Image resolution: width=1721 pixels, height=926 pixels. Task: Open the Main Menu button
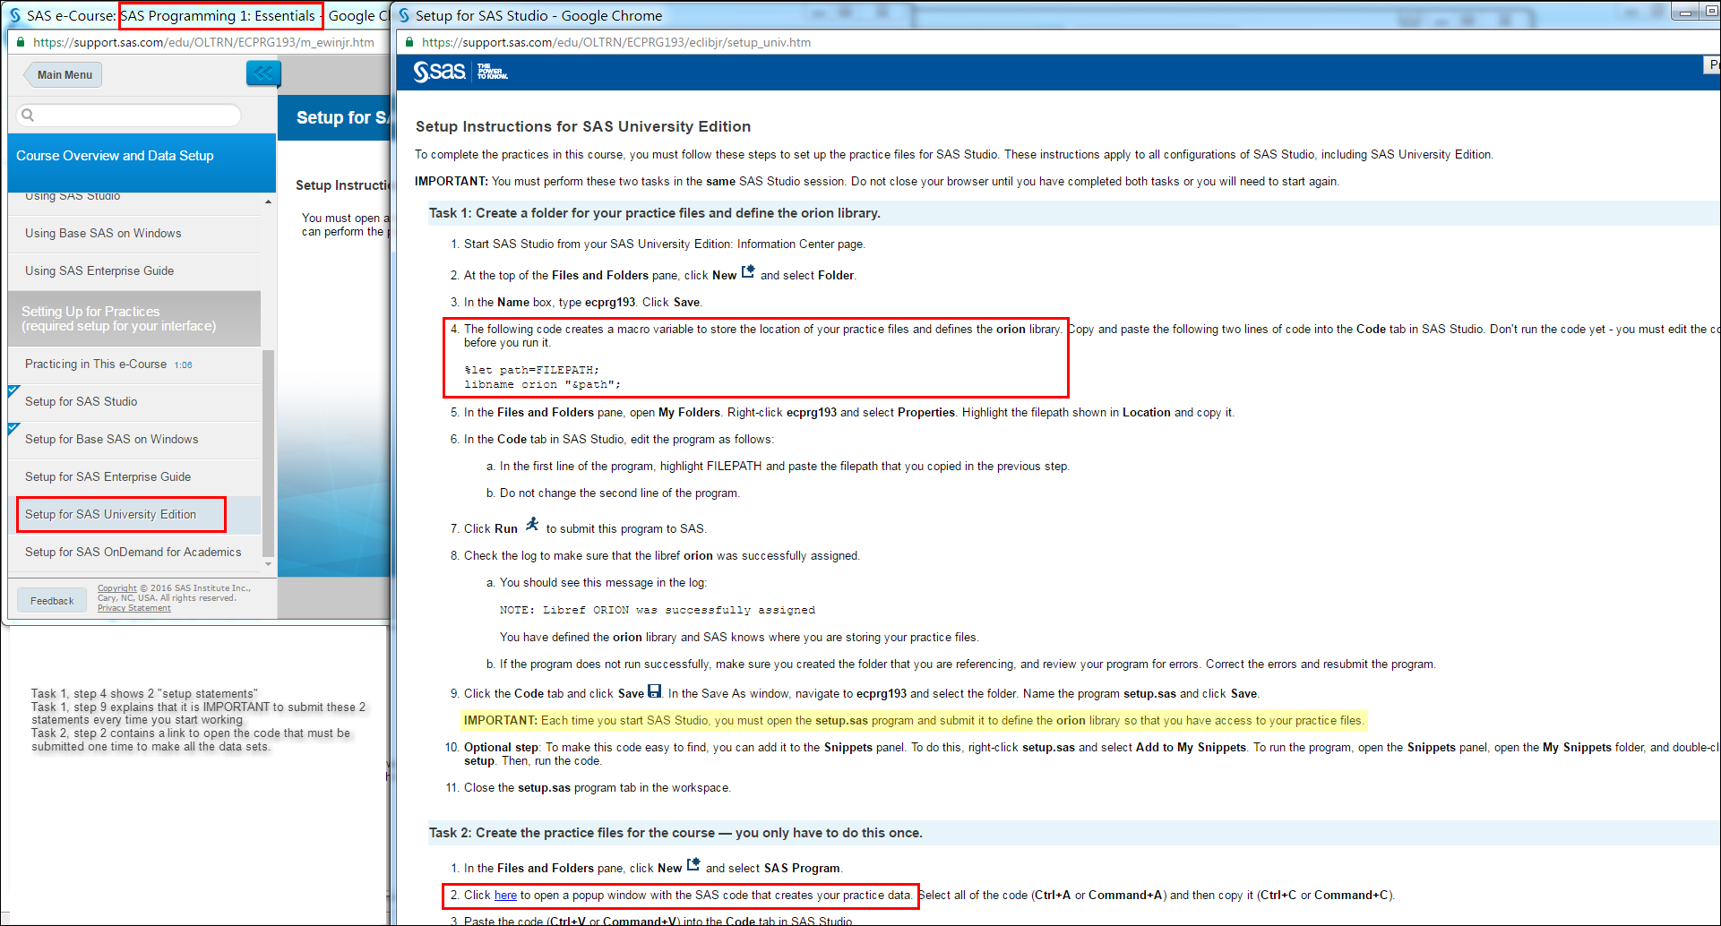(62, 74)
